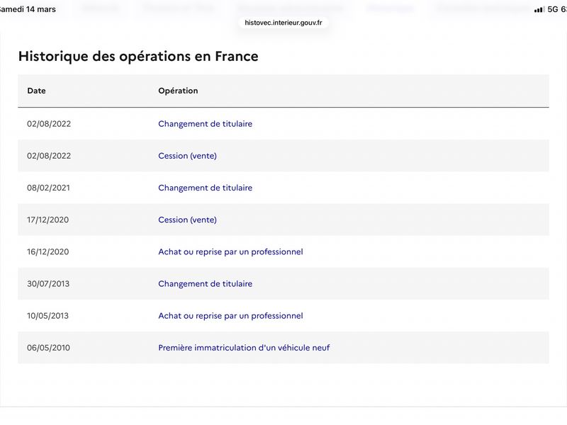Select "Achat ou reprise" entry from 10/05/2013
The width and height of the screenshot is (567, 425).
pyautogui.click(x=230, y=316)
